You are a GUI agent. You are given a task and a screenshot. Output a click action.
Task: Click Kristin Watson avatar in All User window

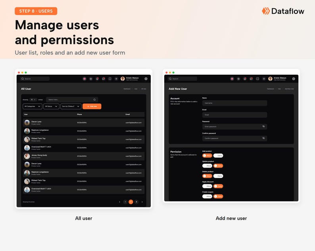pos(123,79)
